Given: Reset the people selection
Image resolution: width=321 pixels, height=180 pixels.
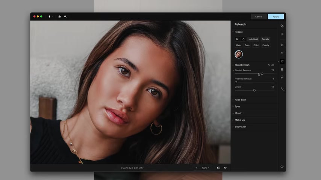Looking at the screenshot, I should [x=244, y=39].
